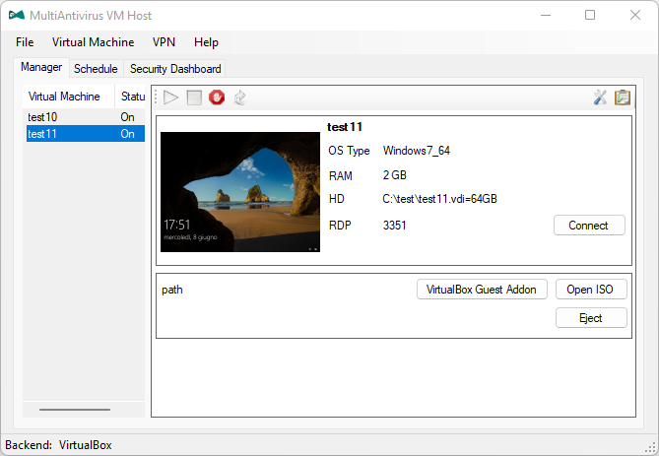Click the RAM value 2 GB

[394, 175]
